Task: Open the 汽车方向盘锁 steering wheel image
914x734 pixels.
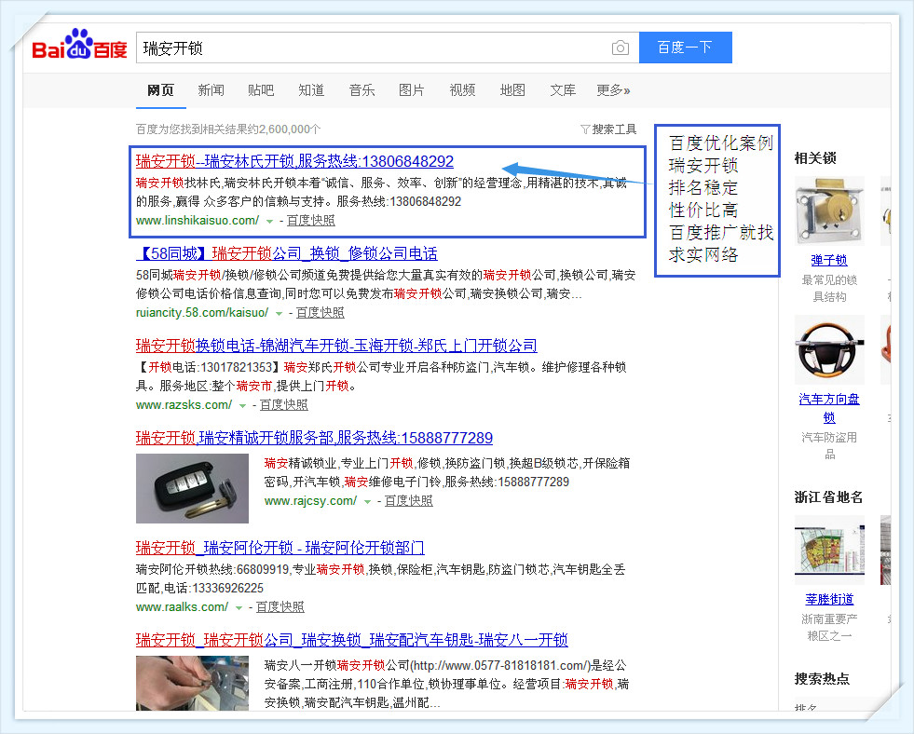Action: 829,350
